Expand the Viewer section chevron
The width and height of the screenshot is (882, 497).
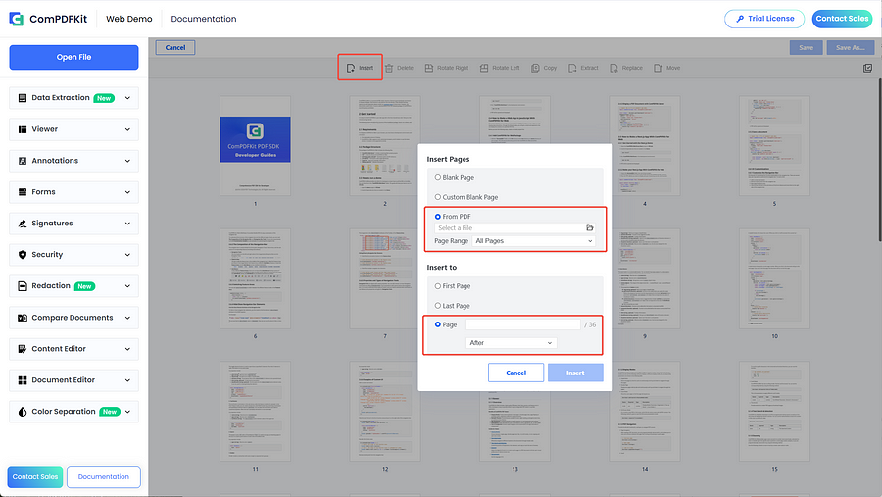[127, 129]
